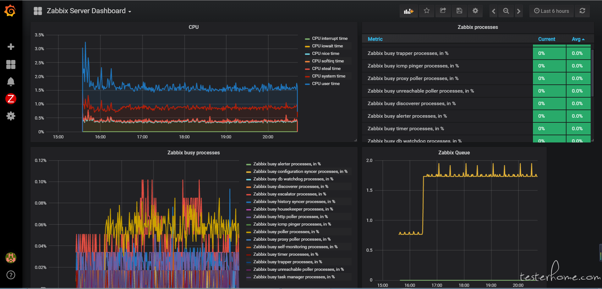Click escalator processes legend color swatch
602x289 pixels.
(249, 194)
